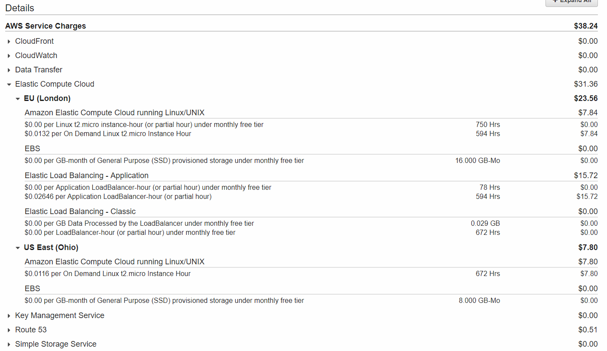Select the CloudWatch label
Image resolution: width=607 pixels, height=351 pixels.
(x=36, y=55)
